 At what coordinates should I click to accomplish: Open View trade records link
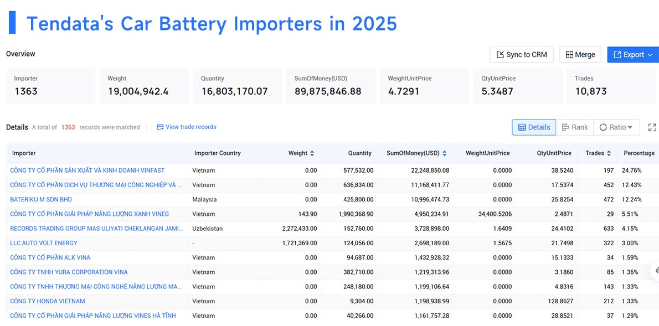click(186, 127)
